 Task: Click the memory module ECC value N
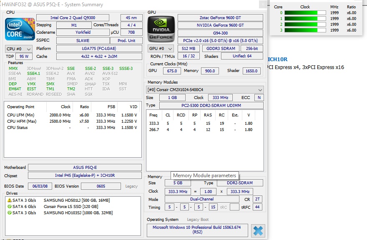pos(259,98)
